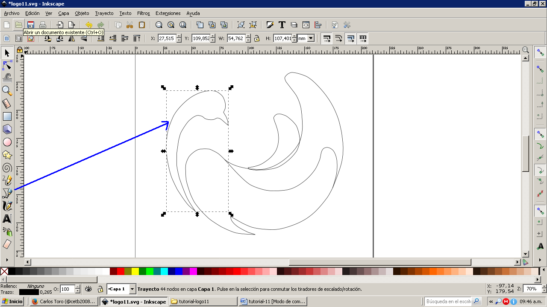Select the Star polygon tool
The width and height of the screenshot is (547, 307).
(x=7, y=155)
